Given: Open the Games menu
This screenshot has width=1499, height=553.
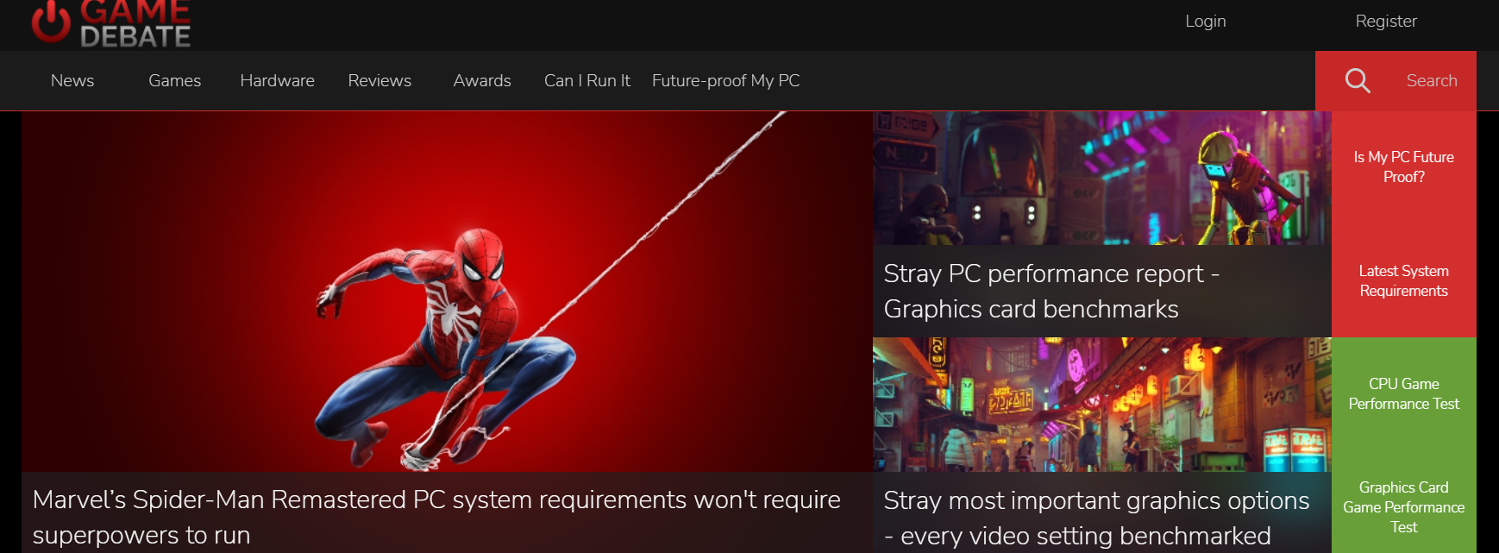Looking at the screenshot, I should pos(174,80).
